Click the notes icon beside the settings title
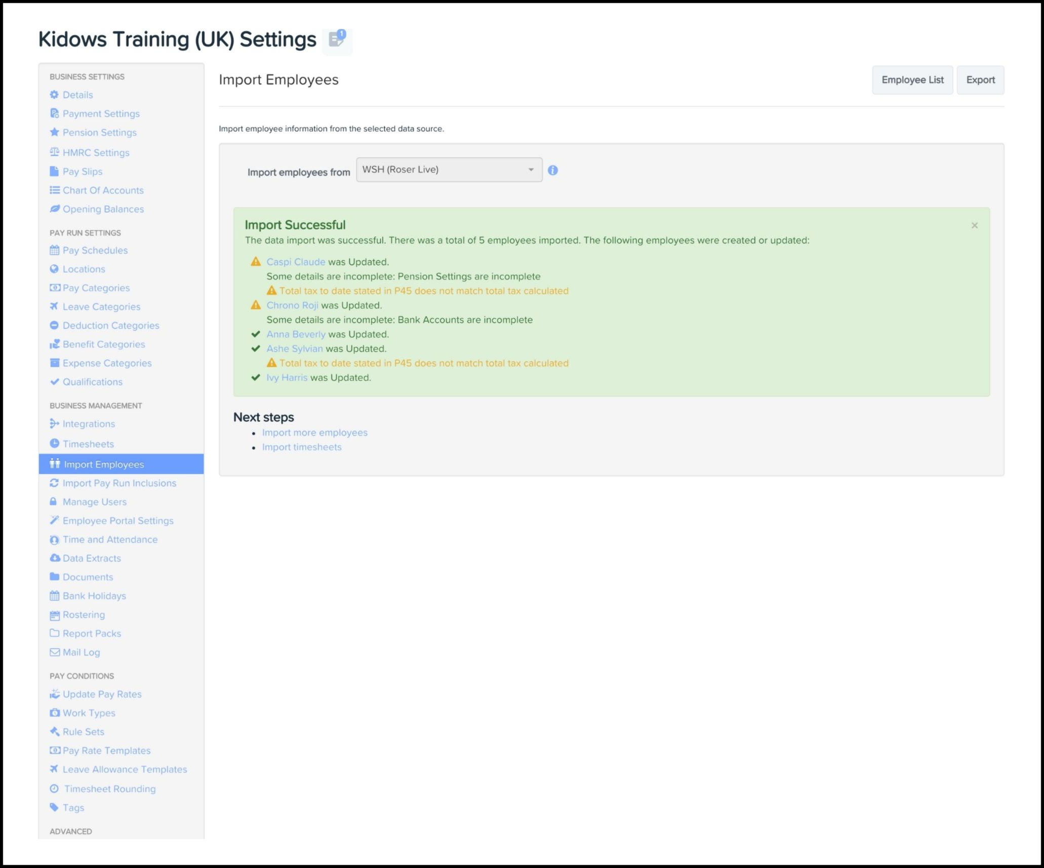Viewport: 1044px width, 868px height. tap(337, 40)
